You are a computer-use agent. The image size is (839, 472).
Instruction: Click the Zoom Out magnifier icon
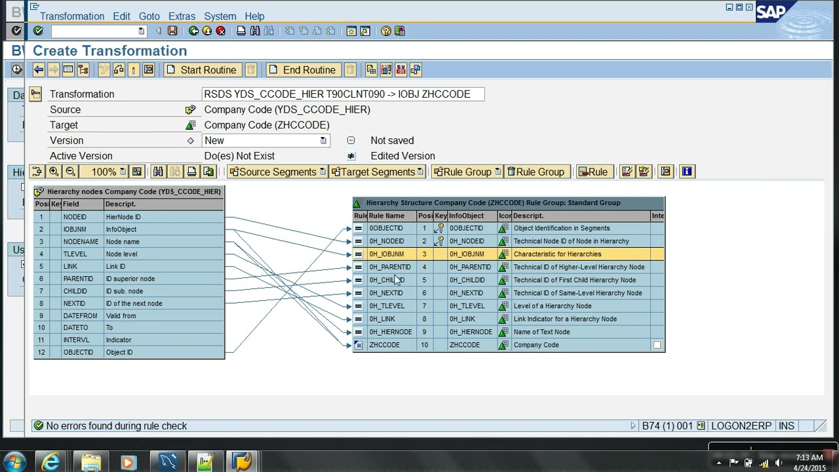coord(70,172)
